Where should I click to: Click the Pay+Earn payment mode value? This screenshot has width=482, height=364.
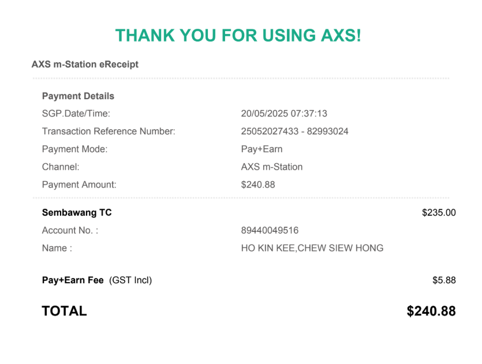(261, 149)
